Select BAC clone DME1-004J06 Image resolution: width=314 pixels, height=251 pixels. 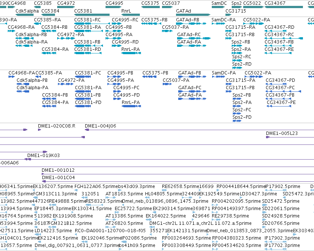[100, 126]
